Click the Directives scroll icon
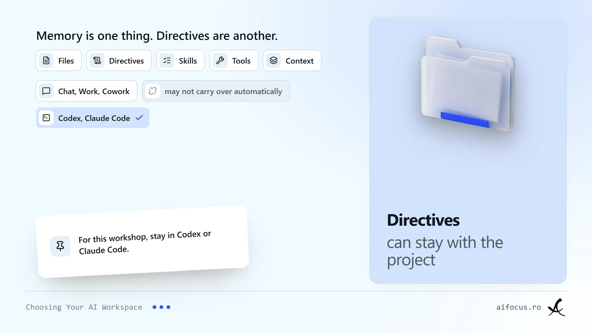 [x=97, y=60]
